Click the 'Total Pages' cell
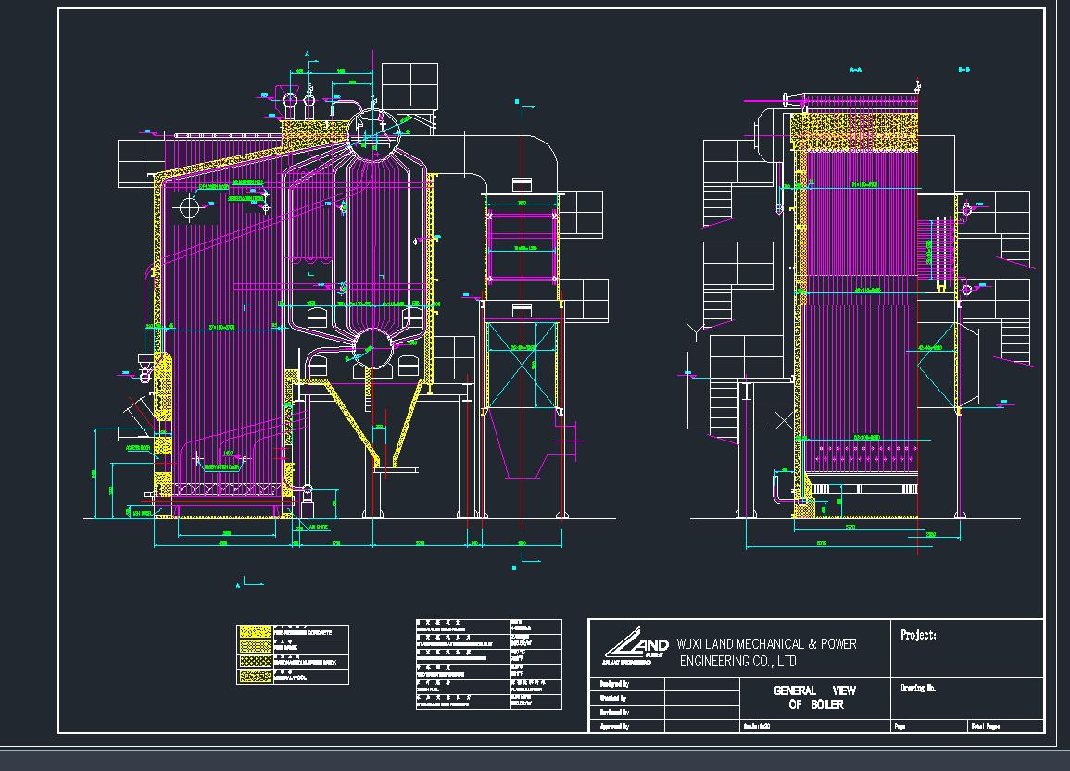The height and width of the screenshot is (771, 1070). pyautogui.click(x=989, y=727)
